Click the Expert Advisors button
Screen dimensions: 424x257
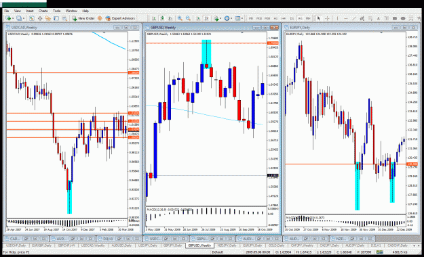120,18
